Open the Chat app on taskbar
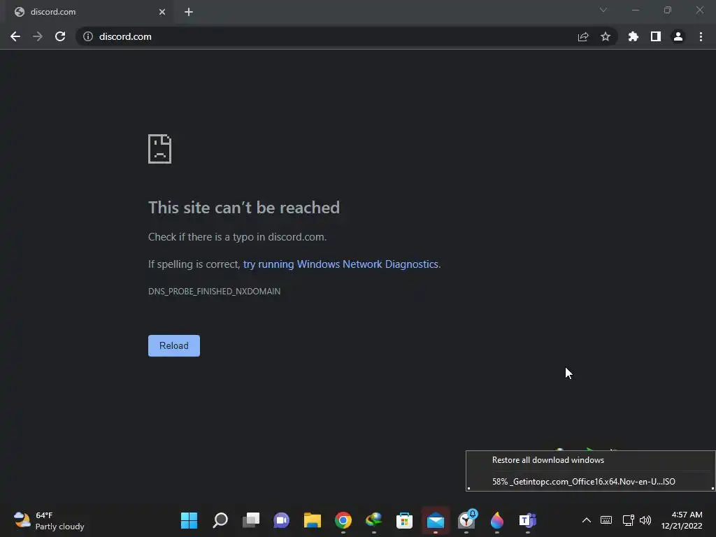716x537 pixels. click(281, 520)
